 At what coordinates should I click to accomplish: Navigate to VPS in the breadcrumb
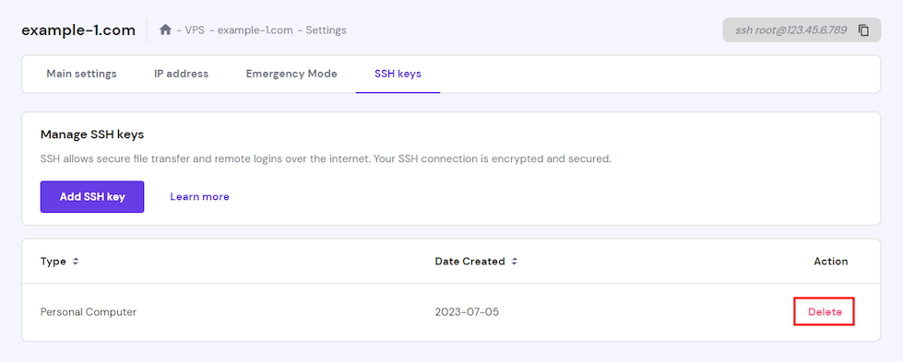point(196,29)
